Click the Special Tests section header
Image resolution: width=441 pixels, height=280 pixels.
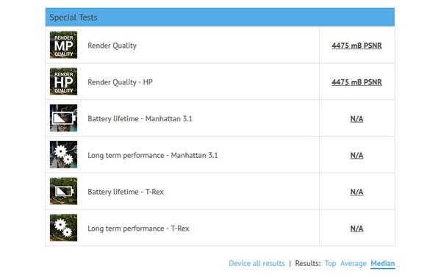220,17
